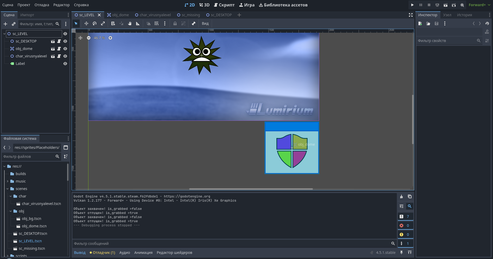This screenshot has height=259, width=493.
Task: Open the Отладчик (1) bottom panel
Action: [102, 253]
